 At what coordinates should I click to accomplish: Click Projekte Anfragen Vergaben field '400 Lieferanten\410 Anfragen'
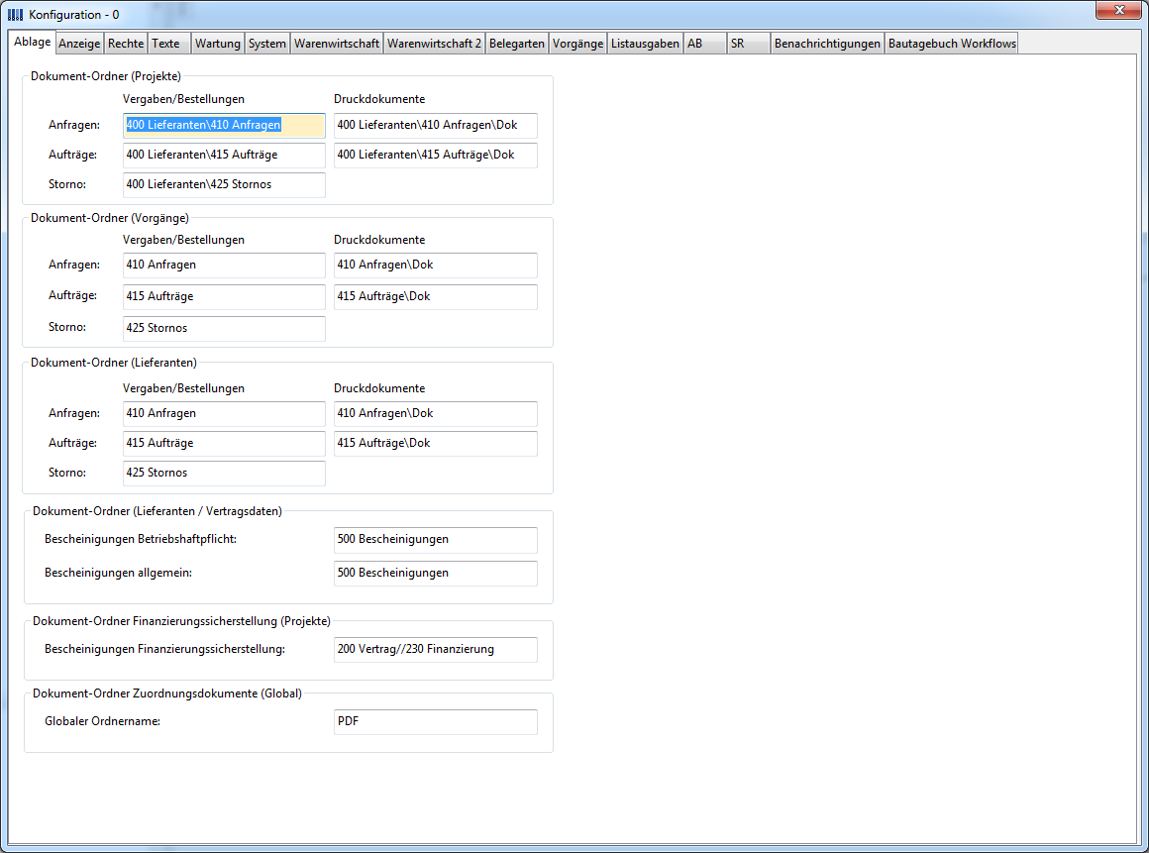[x=224, y=125]
